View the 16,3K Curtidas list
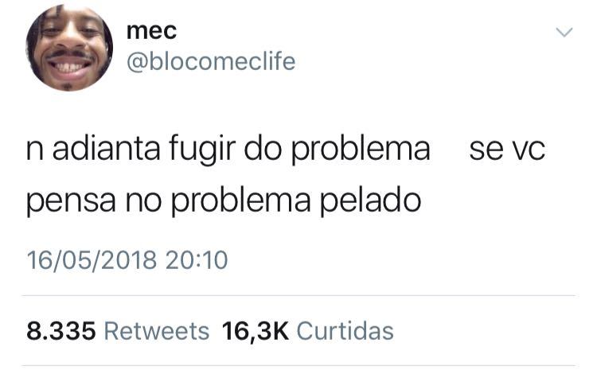 click(307, 331)
